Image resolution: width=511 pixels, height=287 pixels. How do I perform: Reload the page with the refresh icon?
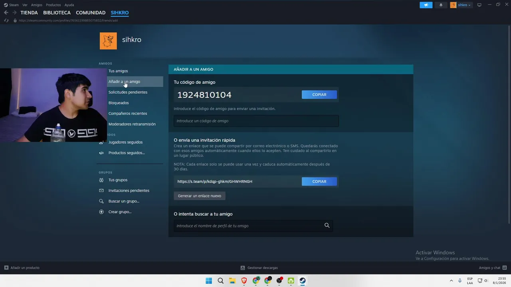pos(6,20)
